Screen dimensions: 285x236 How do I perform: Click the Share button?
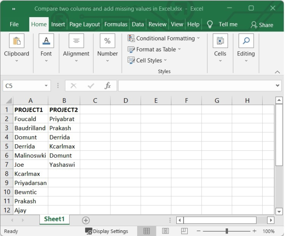tap(262, 24)
